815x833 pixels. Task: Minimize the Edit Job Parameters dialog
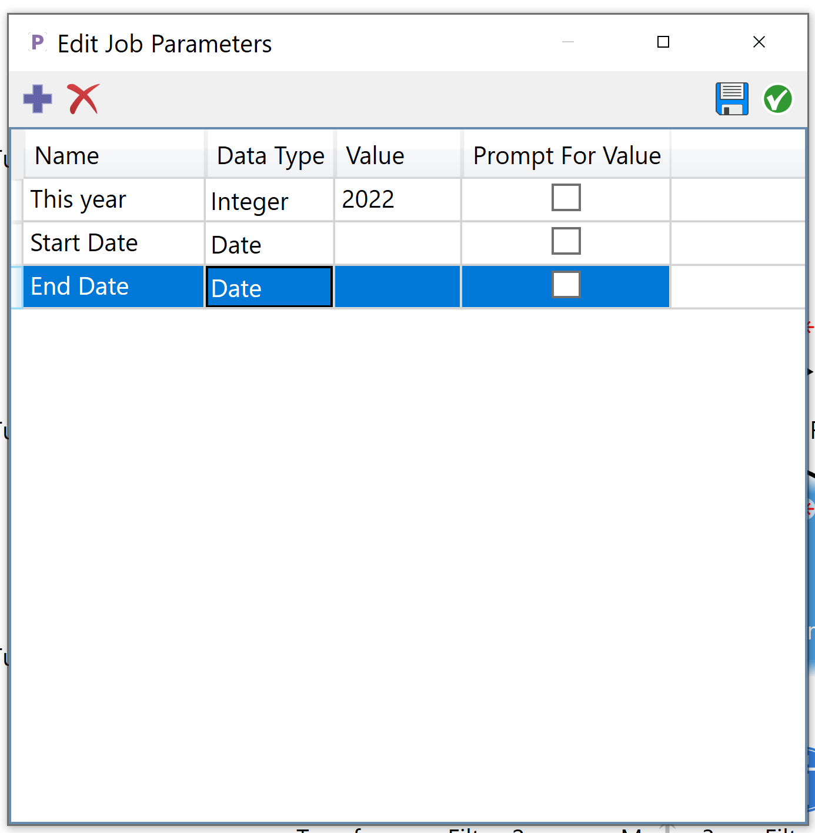point(568,42)
